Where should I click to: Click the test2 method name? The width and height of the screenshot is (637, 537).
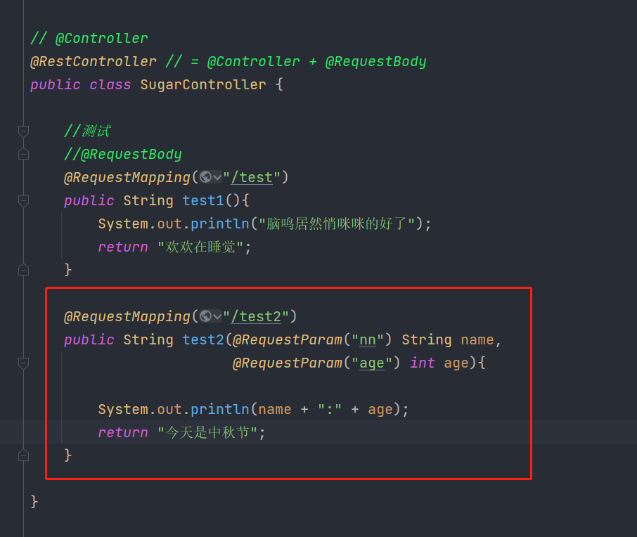tap(203, 339)
